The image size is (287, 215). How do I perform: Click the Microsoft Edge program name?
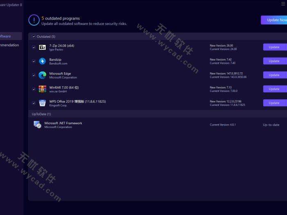60,74
